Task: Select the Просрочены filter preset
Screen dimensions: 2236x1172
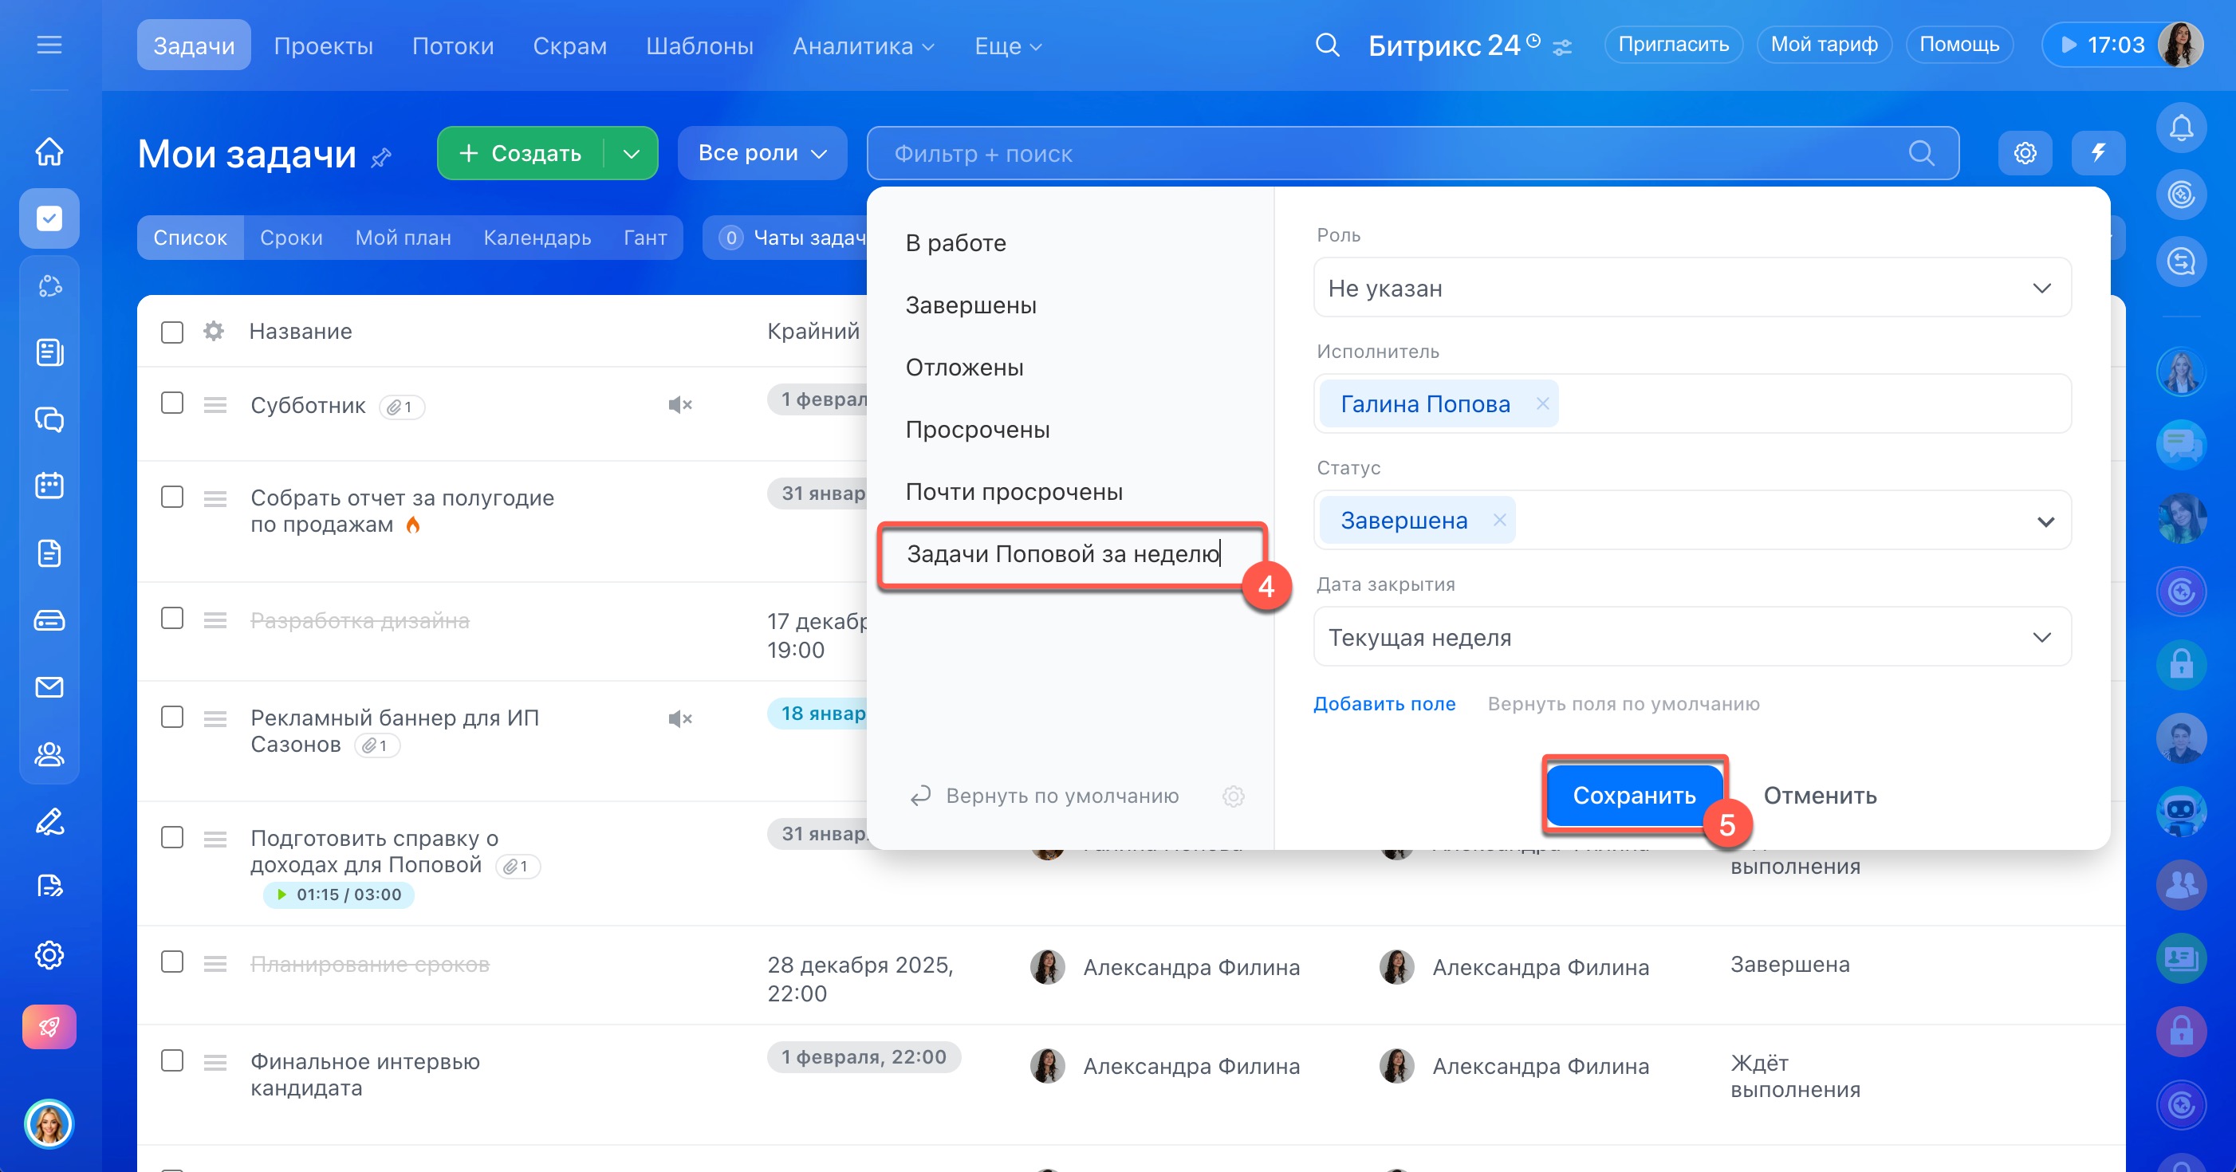Action: coord(978,430)
